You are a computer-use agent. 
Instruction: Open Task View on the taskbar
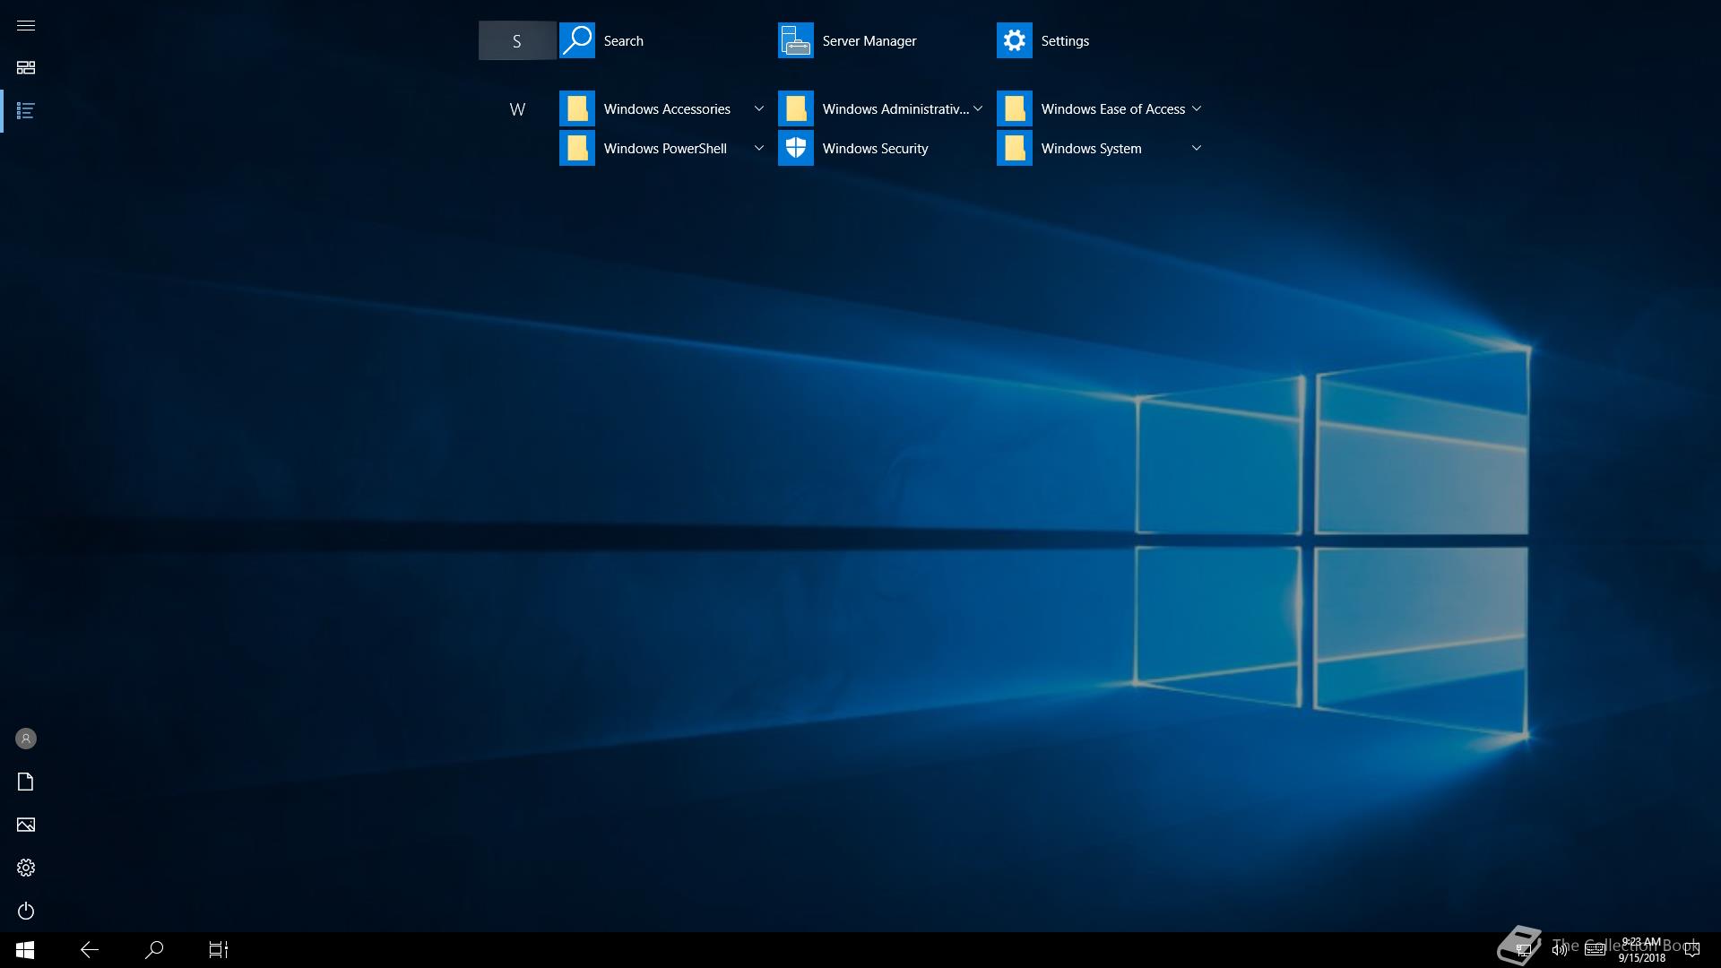[219, 950]
